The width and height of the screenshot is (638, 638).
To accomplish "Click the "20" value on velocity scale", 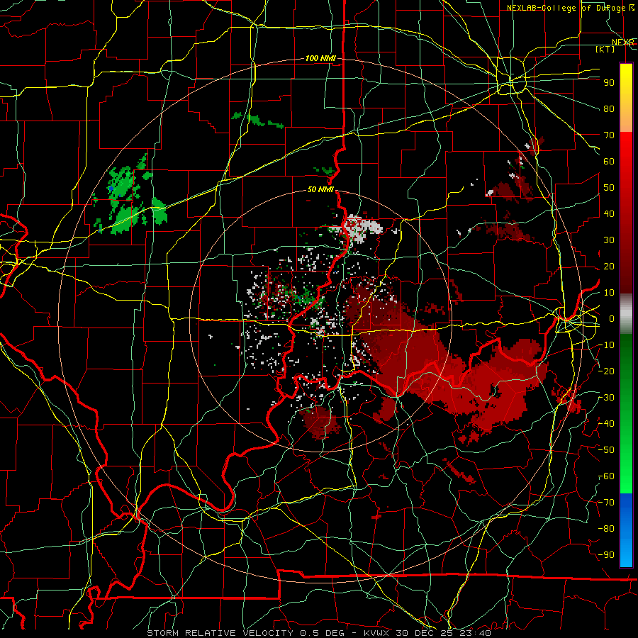I will 609,267.
